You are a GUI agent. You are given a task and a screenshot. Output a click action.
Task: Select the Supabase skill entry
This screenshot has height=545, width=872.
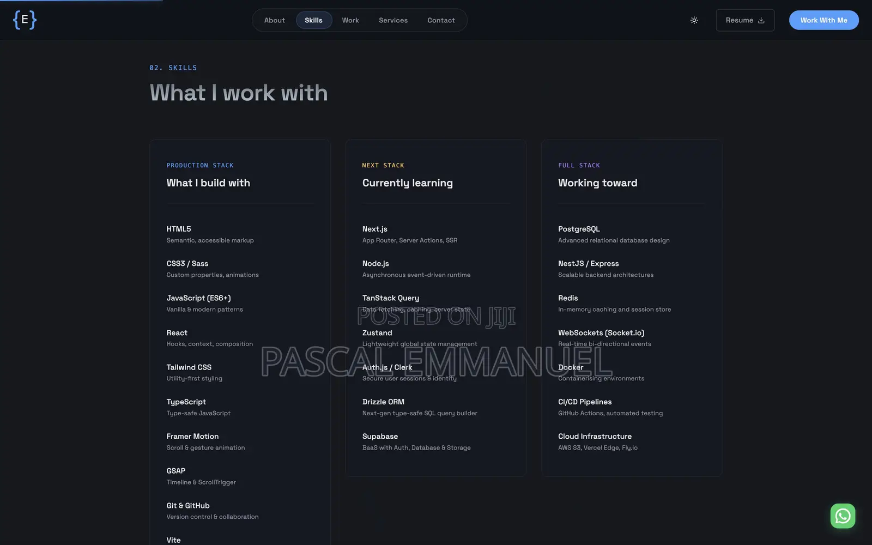380,436
